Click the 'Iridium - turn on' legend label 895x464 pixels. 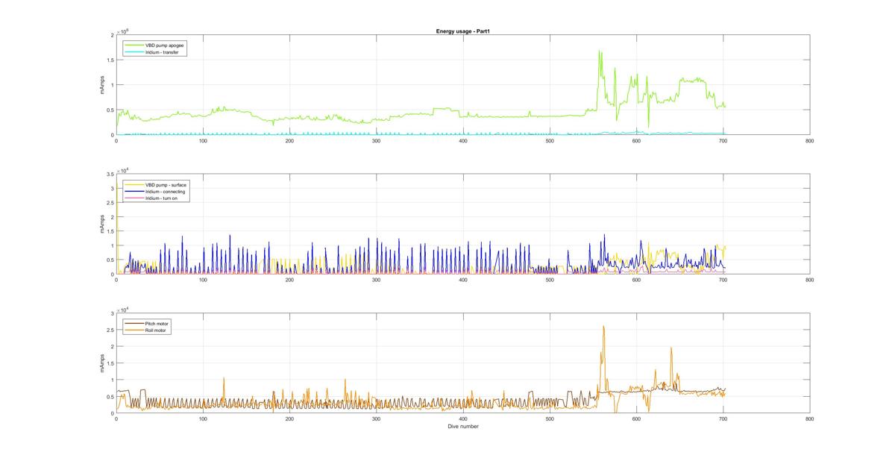click(x=162, y=198)
